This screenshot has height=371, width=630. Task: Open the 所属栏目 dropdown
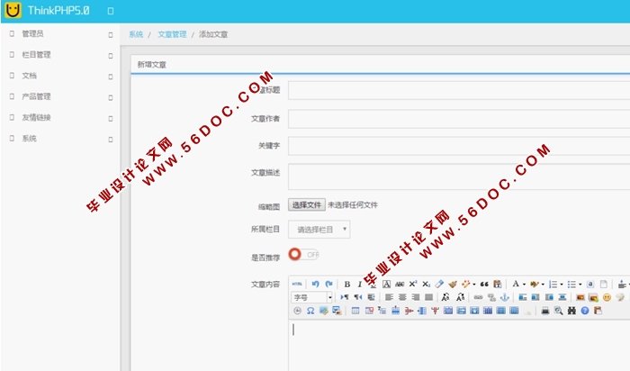point(319,229)
